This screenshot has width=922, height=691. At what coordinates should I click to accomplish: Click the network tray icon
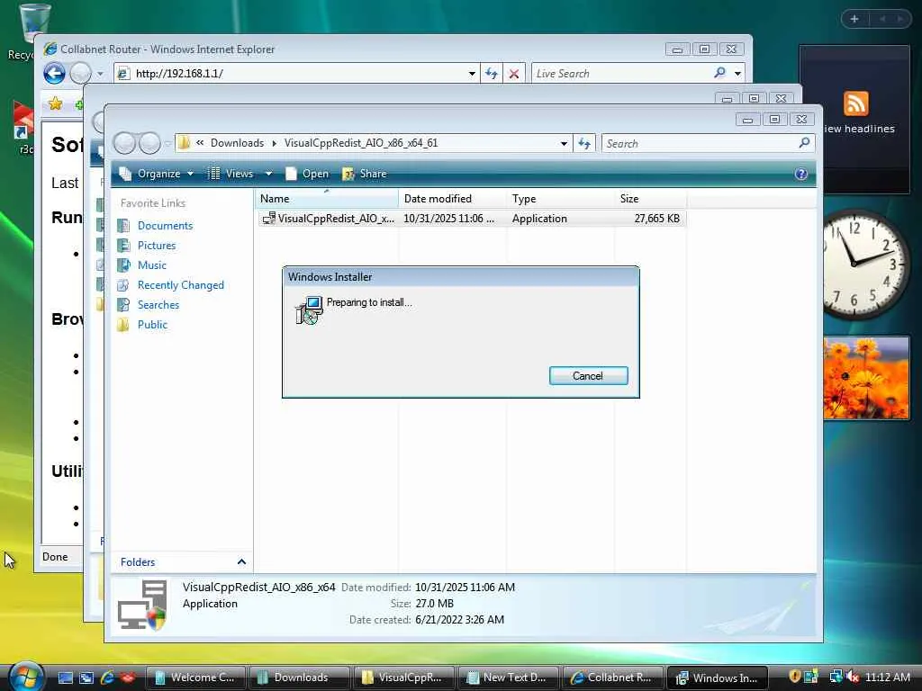click(835, 677)
